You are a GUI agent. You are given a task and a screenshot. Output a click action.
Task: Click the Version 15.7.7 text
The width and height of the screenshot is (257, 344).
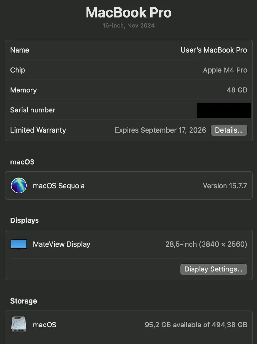[x=225, y=186]
